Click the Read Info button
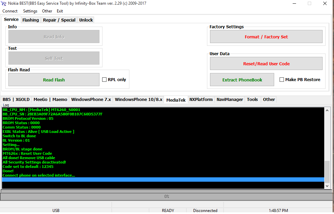334x214 pixels. [x=54, y=37]
